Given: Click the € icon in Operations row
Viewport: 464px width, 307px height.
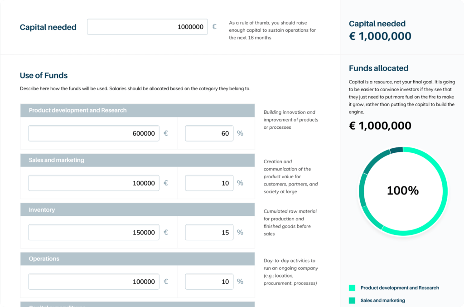Looking at the screenshot, I should pyautogui.click(x=166, y=282).
